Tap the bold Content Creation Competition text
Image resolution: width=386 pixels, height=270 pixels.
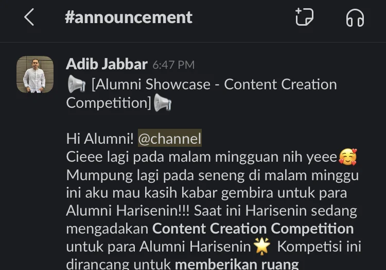coord(253,229)
